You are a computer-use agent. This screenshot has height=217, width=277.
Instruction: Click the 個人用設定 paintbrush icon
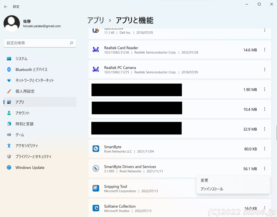tap(9, 91)
